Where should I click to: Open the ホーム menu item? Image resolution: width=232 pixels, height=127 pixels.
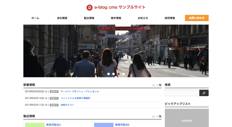[x=35, y=18]
